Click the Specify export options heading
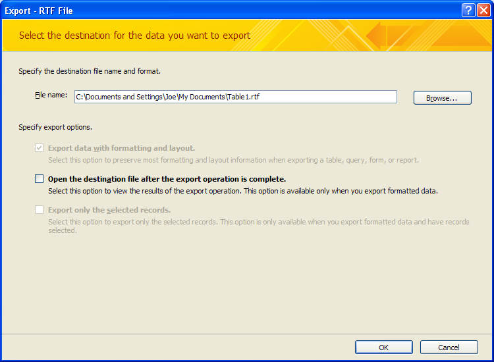Viewport: 494px width, 362px height. click(x=55, y=127)
